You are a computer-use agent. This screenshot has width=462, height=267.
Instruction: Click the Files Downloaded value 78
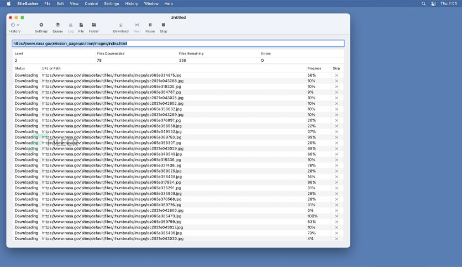pyautogui.click(x=99, y=60)
